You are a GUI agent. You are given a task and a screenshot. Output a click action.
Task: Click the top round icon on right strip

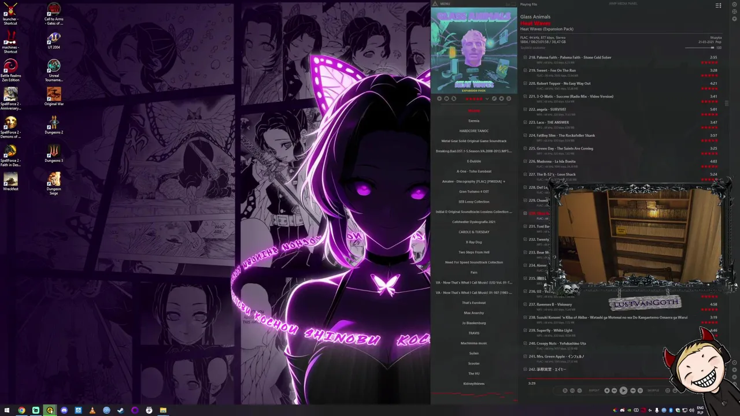click(735, 5)
